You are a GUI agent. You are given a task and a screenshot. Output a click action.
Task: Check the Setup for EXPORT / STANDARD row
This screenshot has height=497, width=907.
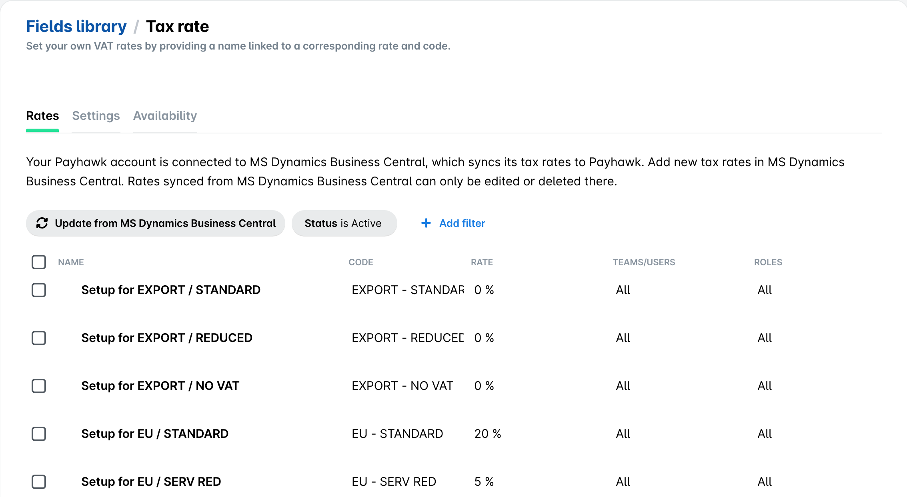click(x=39, y=290)
